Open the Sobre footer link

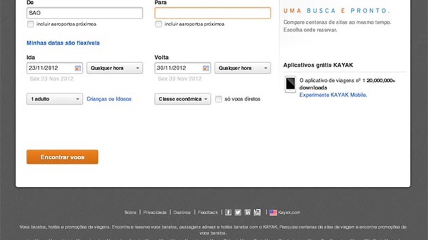pyautogui.click(x=130, y=213)
